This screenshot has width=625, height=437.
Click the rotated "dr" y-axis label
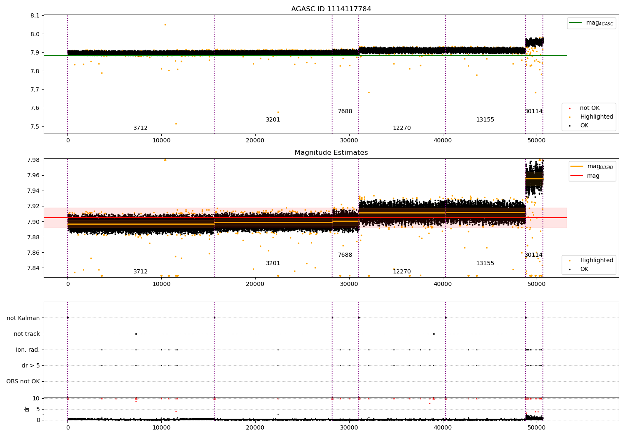pyautogui.click(x=27, y=409)
